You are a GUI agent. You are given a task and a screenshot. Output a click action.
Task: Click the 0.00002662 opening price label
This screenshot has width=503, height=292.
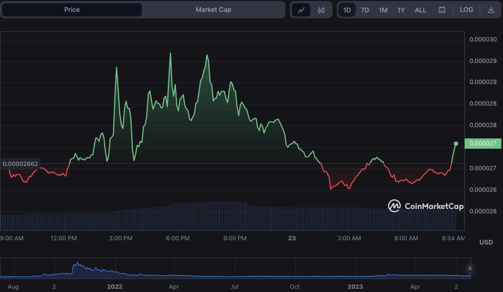(21, 164)
